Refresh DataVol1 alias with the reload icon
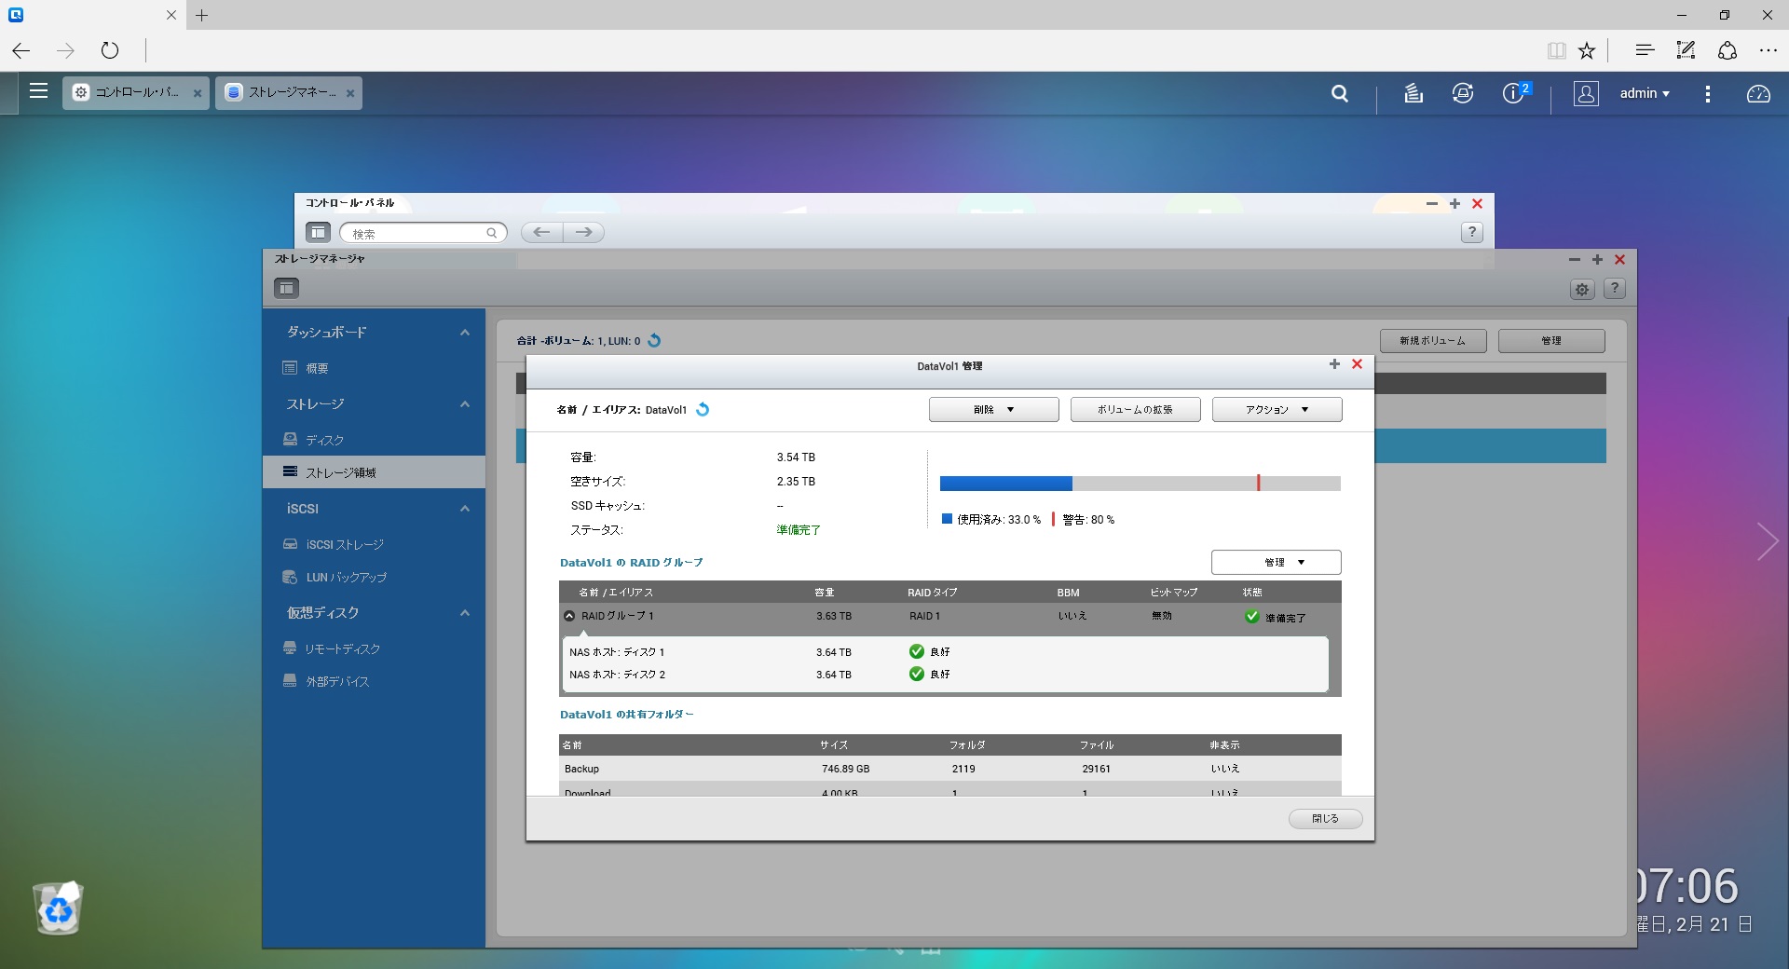This screenshot has height=969, width=1789. point(703,410)
